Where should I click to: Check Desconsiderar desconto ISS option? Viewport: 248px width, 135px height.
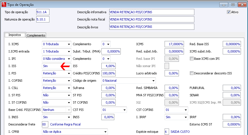coord(192,73)
